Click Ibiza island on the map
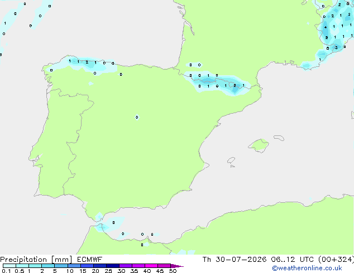Screen dimensions: 354x273 231,160
